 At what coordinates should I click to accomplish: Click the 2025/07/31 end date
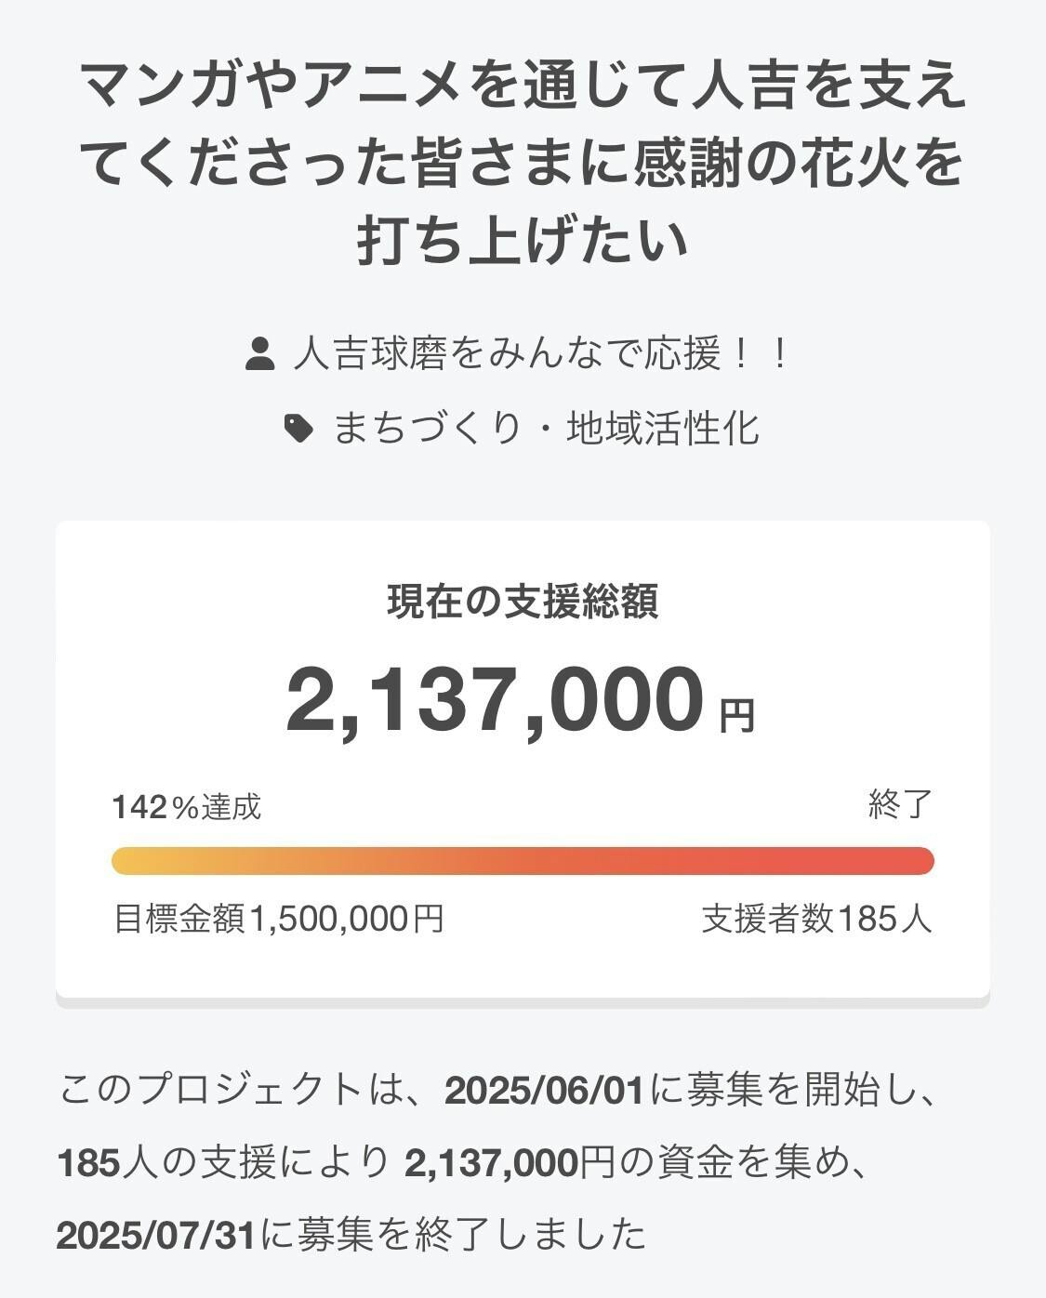coord(155,1235)
